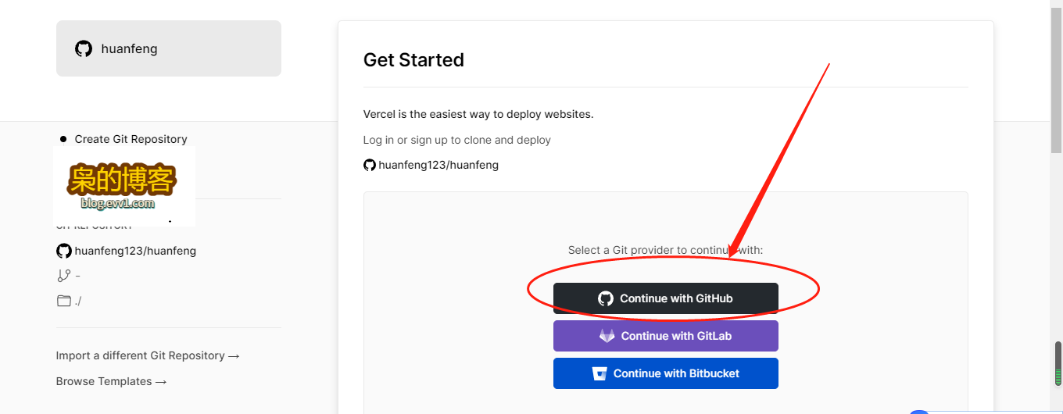The height and width of the screenshot is (414, 1063).
Task: Click the GitHub icon beside huanfeng card title
Action: [x=84, y=48]
